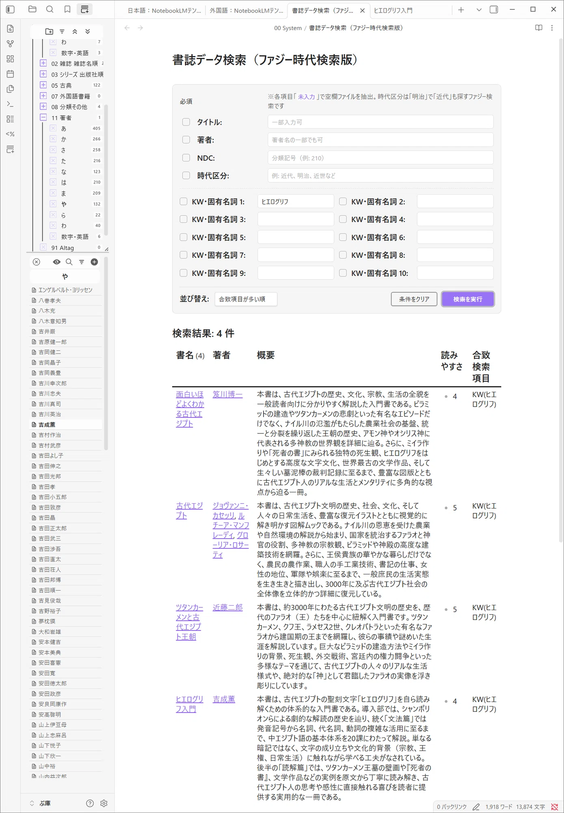Click the 未入力 link in the note
The height and width of the screenshot is (813, 564).
pyautogui.click(x=307, y=97)
